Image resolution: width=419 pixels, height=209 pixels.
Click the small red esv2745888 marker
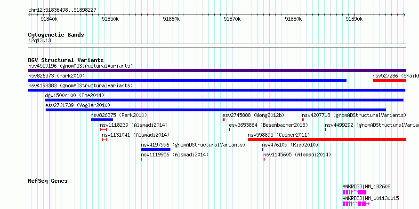click(x=224, y=120)
